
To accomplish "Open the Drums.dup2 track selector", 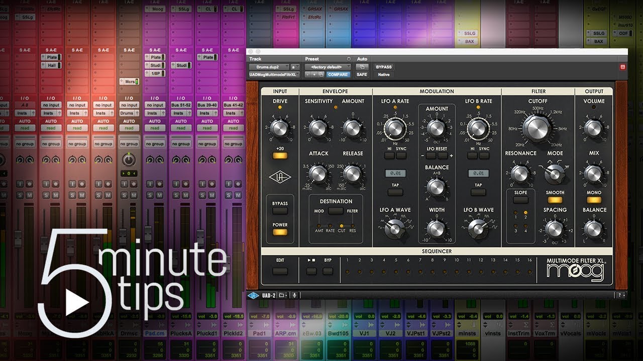I will point(269,67).
